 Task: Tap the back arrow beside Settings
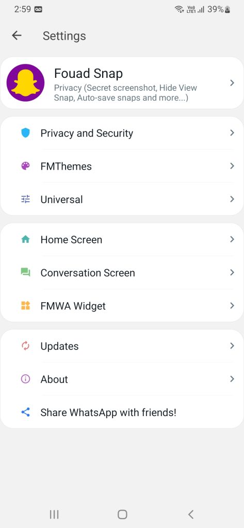(x=17, y=36)
